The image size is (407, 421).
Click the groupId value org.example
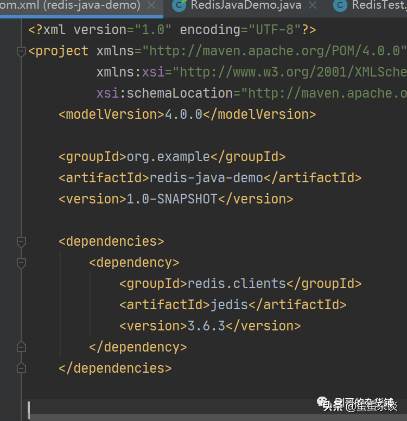point(168,157)
